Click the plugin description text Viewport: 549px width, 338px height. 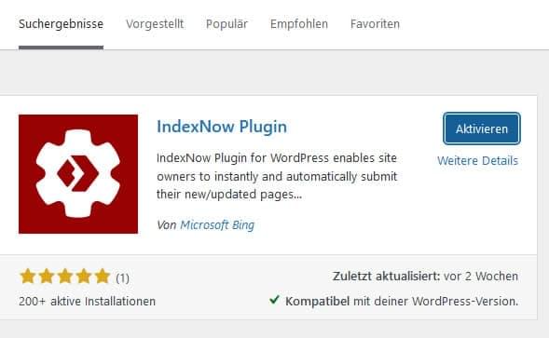tap(277, 176)
